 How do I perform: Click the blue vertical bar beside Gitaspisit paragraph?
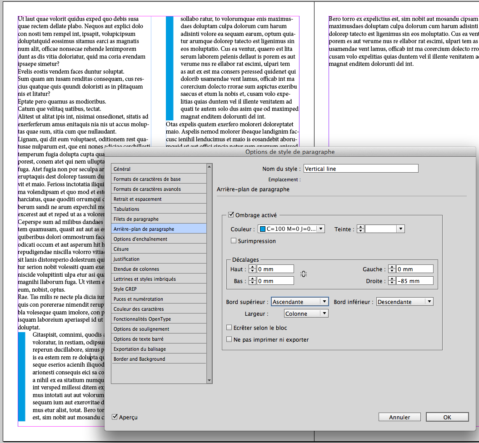[x=21, y=377]
